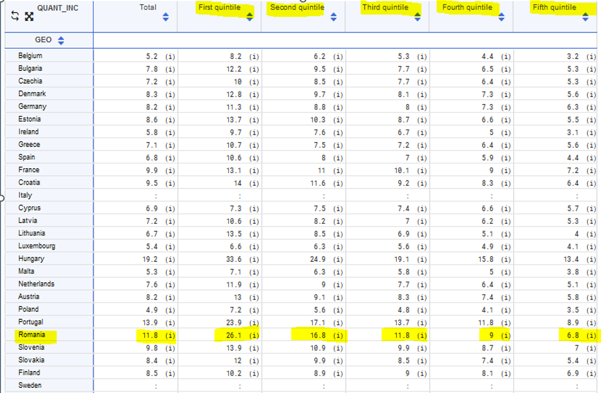Open the info flag for Denmark Fifth quintile
The height and width of the screenshot is (393, 601).
(591, 94)
